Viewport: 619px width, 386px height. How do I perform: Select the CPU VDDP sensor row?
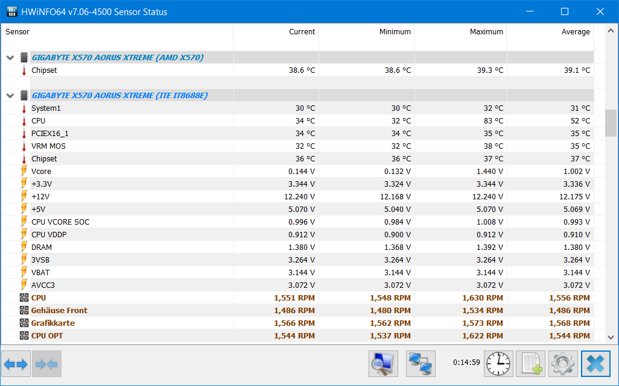pos(297,235)
